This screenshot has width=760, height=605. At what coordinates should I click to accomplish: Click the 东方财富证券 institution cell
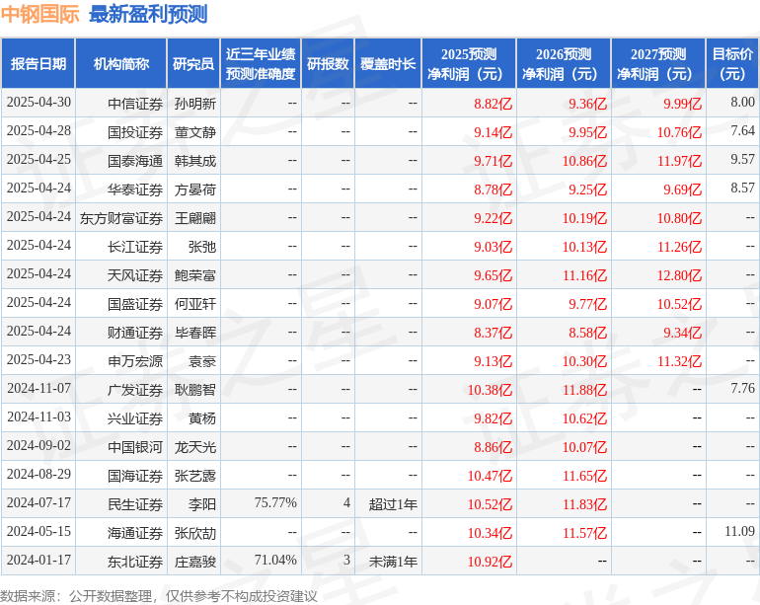pos(121,218)
